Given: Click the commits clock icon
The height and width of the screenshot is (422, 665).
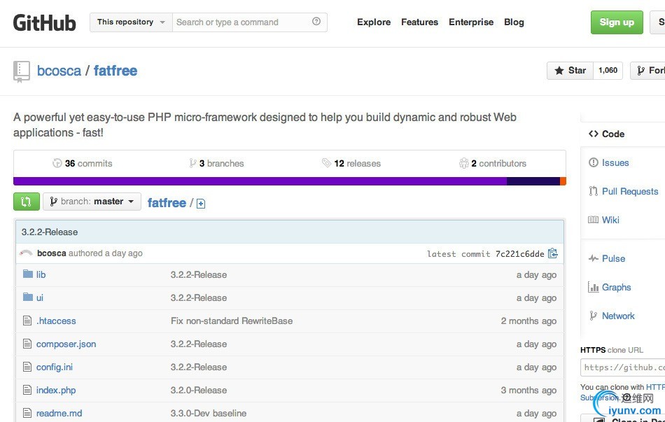Looking at the screenshot, I should [57, 163].
